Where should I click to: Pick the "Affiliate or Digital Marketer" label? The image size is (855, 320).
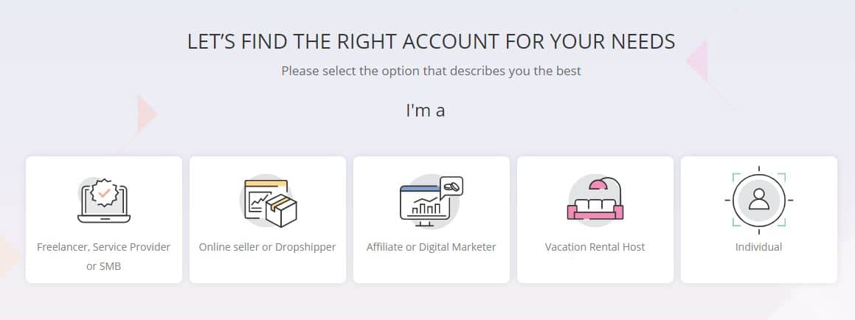[x=432, y=247]
